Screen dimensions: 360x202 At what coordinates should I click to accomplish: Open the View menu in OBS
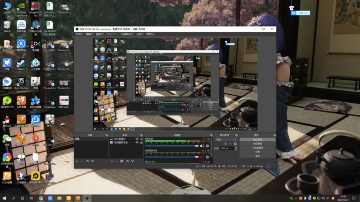[99, 34]
